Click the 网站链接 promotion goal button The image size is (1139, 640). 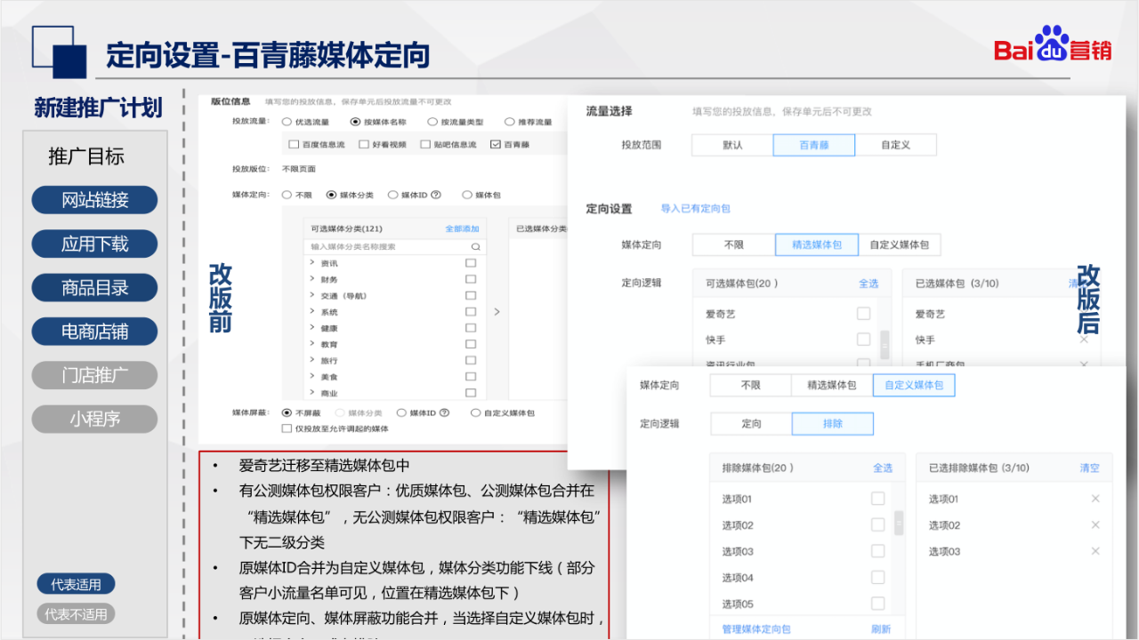[x=94, y=200]
